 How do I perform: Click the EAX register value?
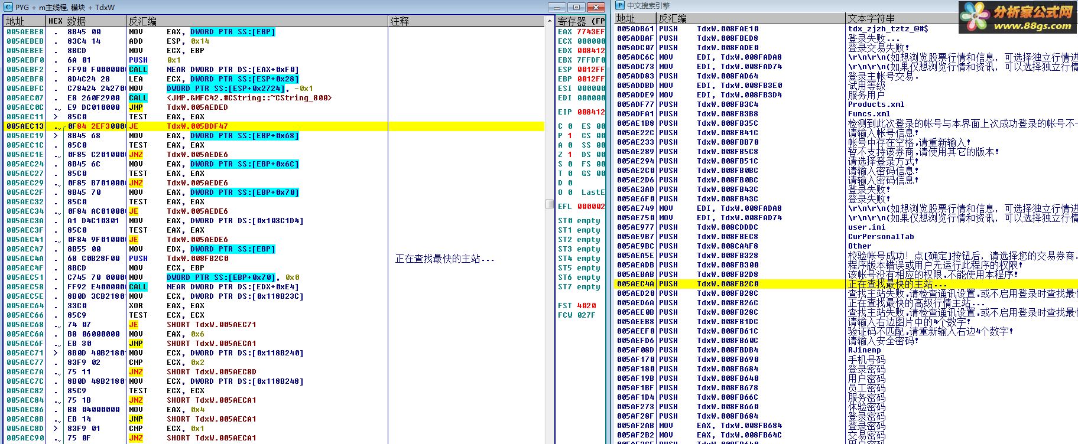(591, 32)
